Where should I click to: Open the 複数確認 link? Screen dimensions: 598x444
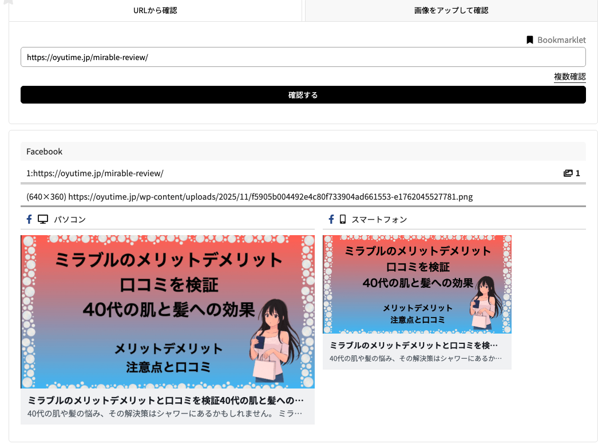(569, 77)
